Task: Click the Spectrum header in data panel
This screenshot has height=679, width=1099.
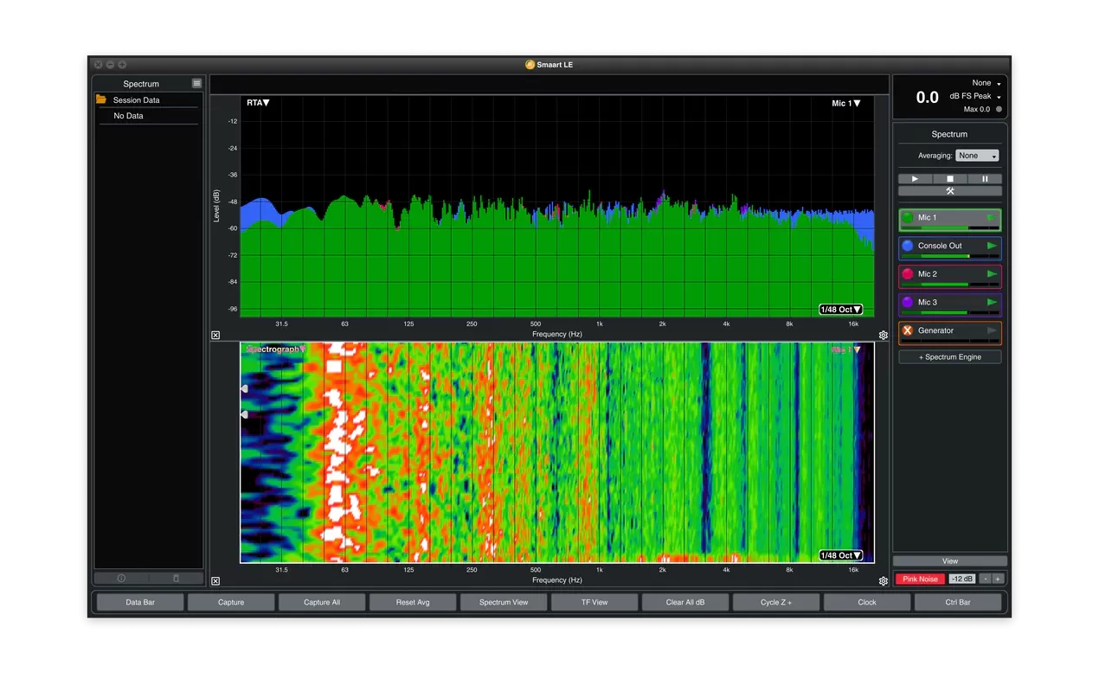Action: point(141,84)
